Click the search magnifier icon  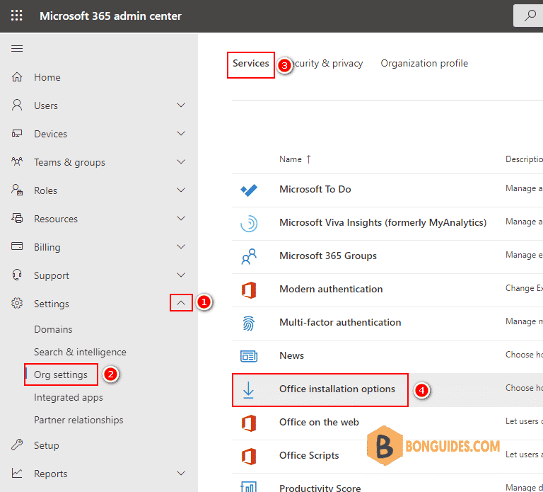tap(530, 16)
